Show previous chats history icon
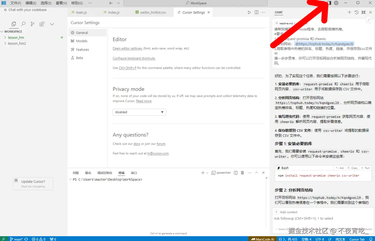The height and width of the screenshot is (241, 375). (x=357, y=12)
